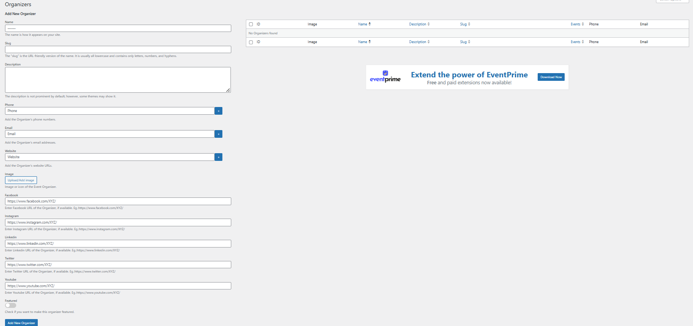The image size is (693, 326).
Task: Click the Phone input field
Action: (x=110, y=111)
